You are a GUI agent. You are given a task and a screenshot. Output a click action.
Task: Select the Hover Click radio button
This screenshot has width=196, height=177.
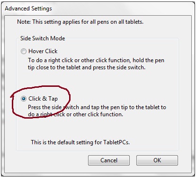[24, 51]
